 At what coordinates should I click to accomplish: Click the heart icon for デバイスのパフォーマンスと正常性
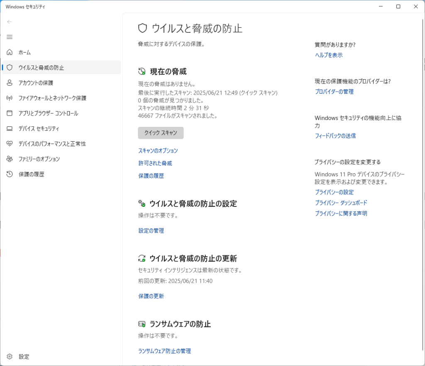pyautogui.click(x=10, y=144)
